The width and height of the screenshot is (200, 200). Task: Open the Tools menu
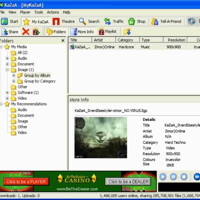click(39, 12)
